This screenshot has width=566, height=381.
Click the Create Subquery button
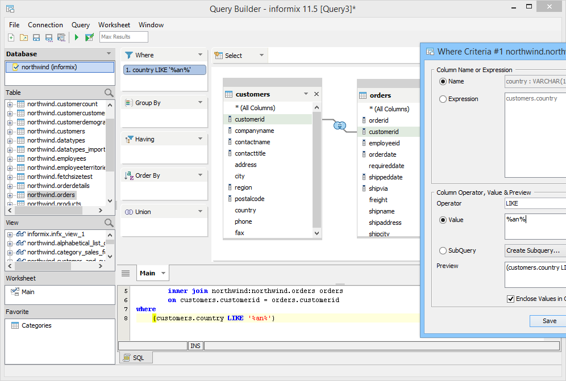pyautogui.click(x=534, y=250)
